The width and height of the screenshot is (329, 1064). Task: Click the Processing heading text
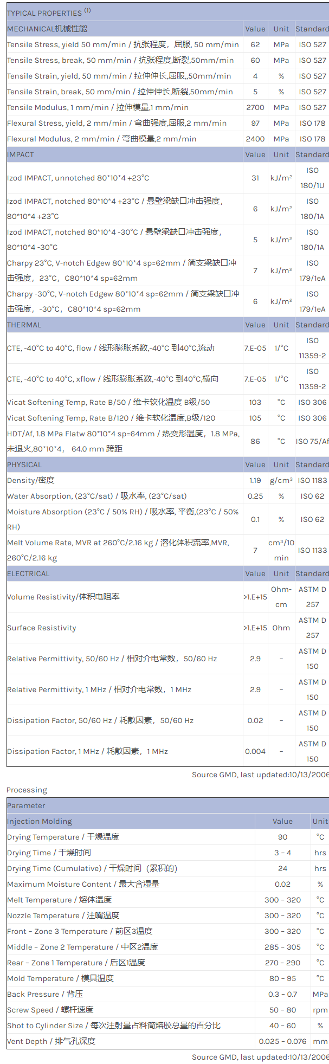[x=27, y=790]
